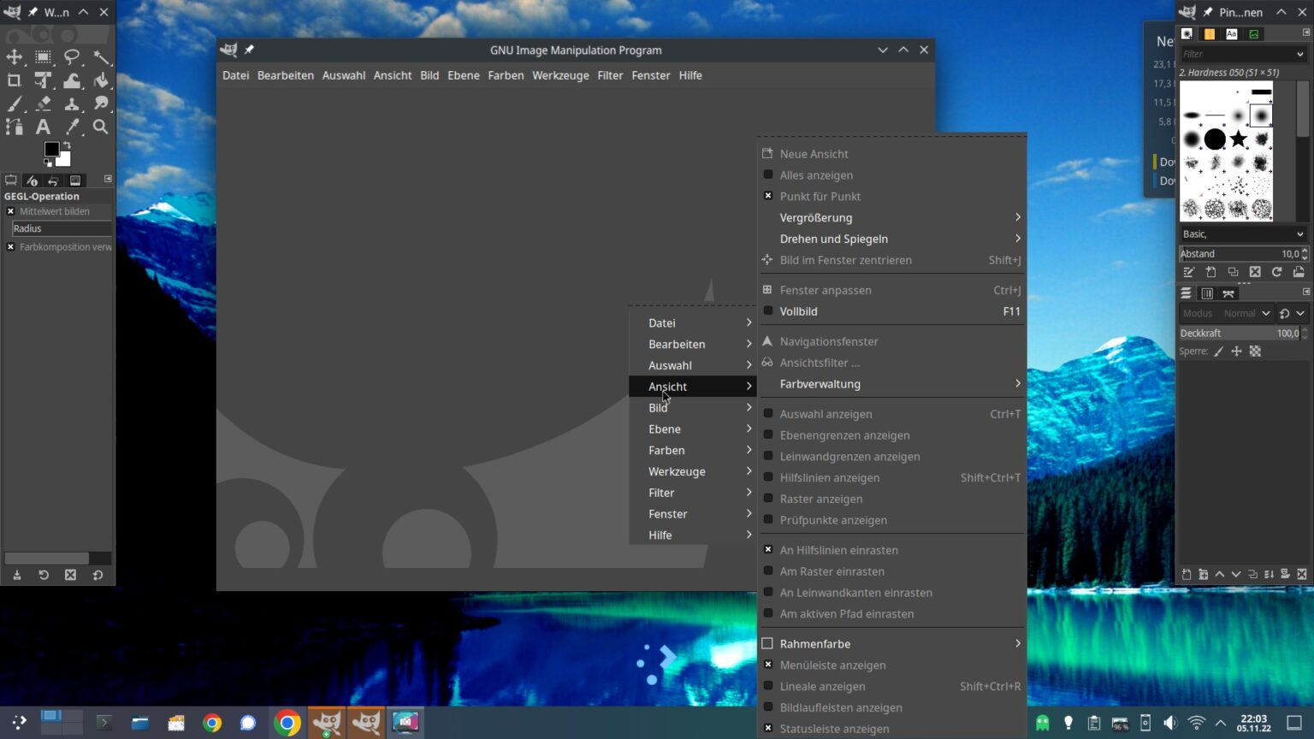Select the Warp Transform tool
The width and height of the screenshot is (1314, 739).
(x=72, y=80)
